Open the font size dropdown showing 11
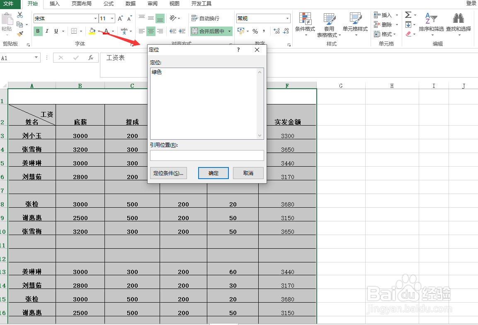 [x=112, y=19]
